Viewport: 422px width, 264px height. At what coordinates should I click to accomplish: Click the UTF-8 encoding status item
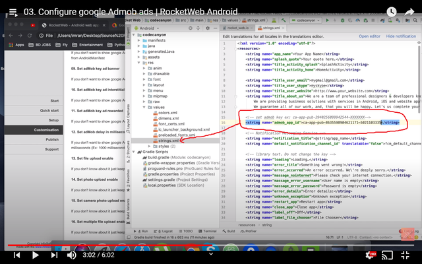[x=351, y=238]
